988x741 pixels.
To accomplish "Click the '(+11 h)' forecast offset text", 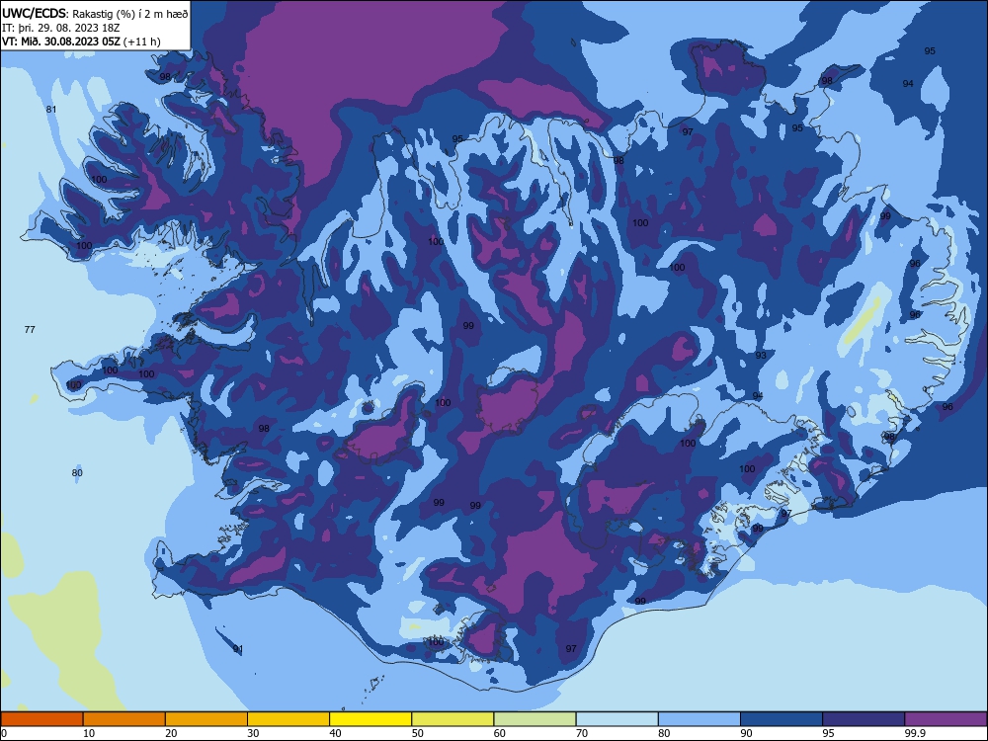I will (x=141, y=41).
